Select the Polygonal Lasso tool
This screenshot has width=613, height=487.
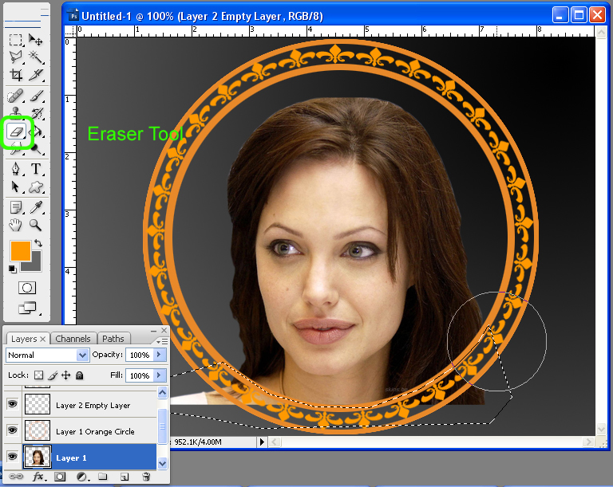(x=16, y=57)
